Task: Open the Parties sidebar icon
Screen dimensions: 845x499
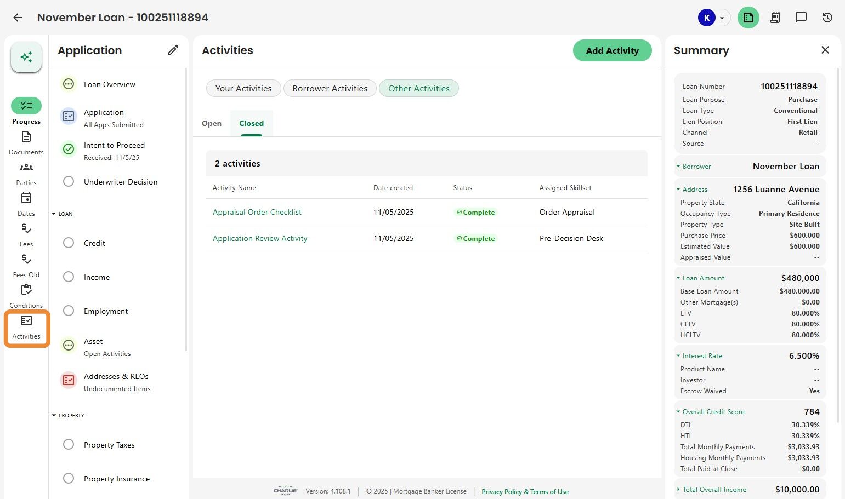Action: click(26, 168)
